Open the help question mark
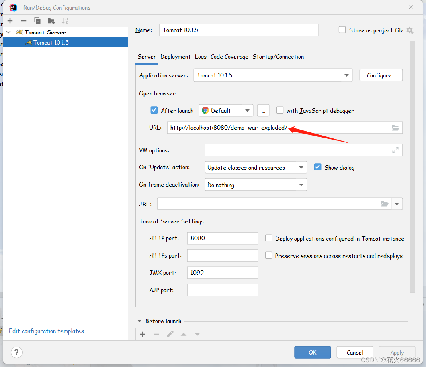 pyautogui.click(x=16, y=353)
